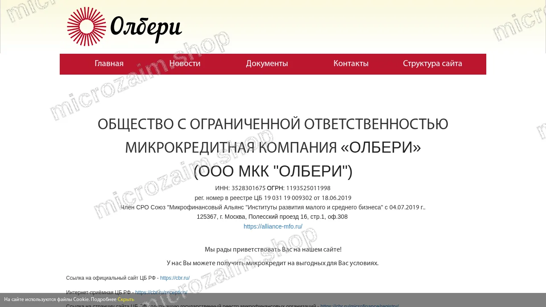Click the ОГРН number 1193525011998
546x307 pixels.
click(308, 188)
